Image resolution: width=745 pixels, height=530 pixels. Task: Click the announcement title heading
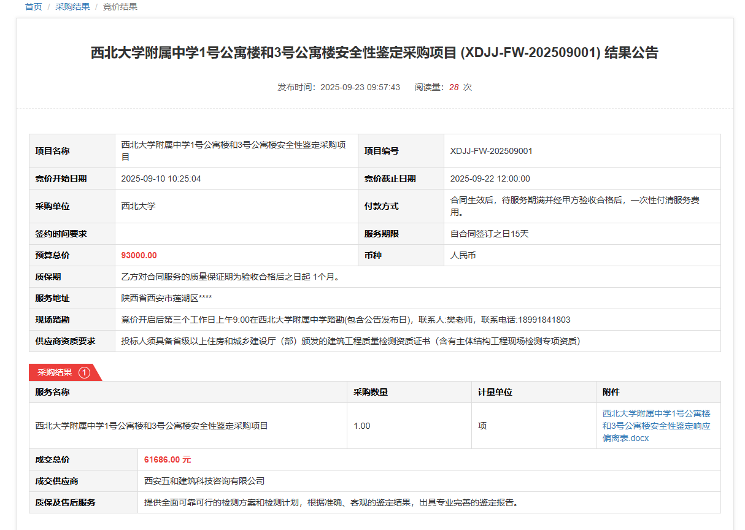[374, 53]
